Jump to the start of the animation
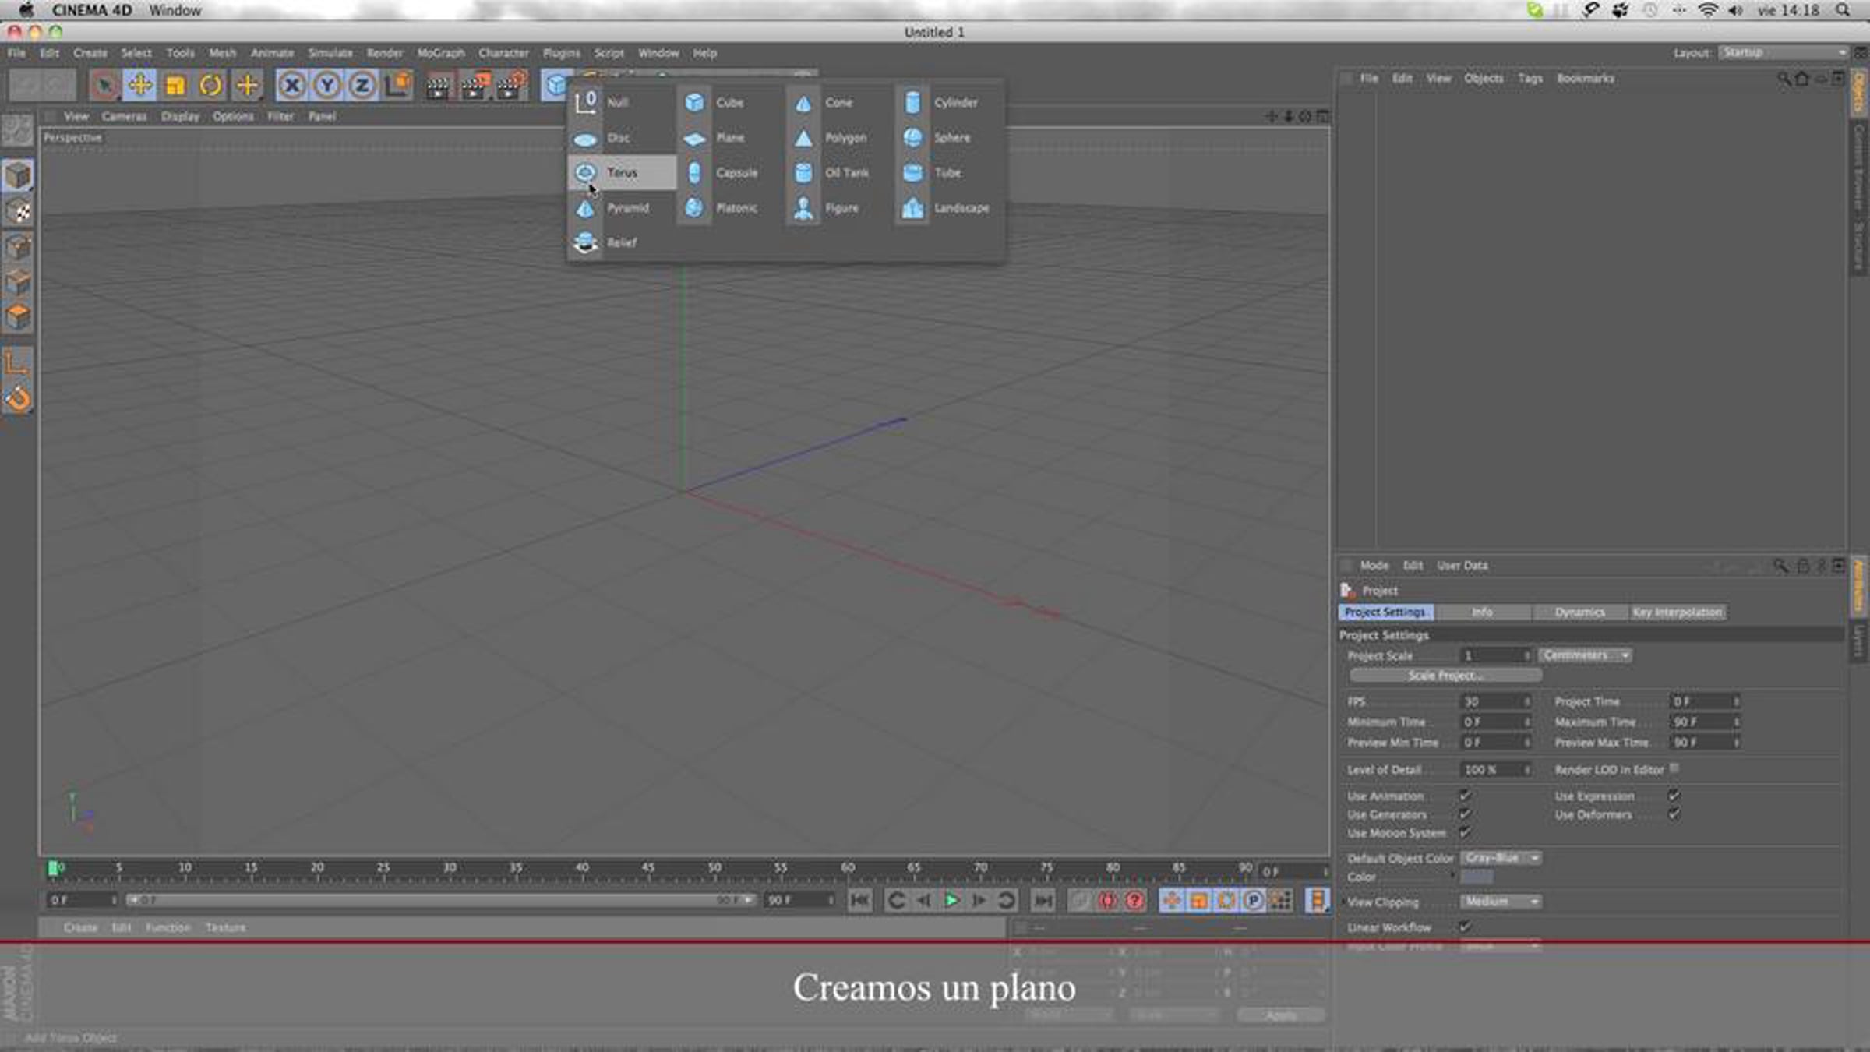The image size is (1870, 1052). [860, 901]
